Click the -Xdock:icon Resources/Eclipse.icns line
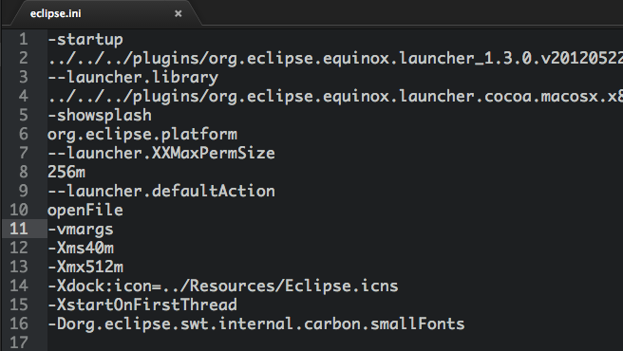 click(223, 286)
